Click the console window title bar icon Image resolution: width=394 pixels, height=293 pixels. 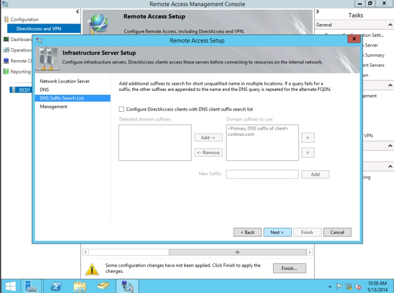tap(5, 4)
